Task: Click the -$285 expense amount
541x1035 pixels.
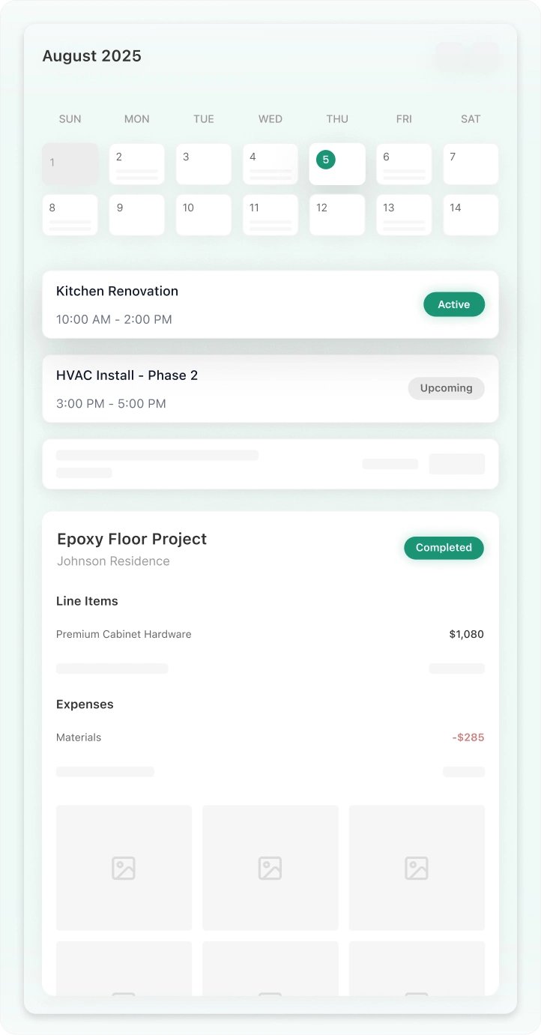Action: [x=468, y=737]
